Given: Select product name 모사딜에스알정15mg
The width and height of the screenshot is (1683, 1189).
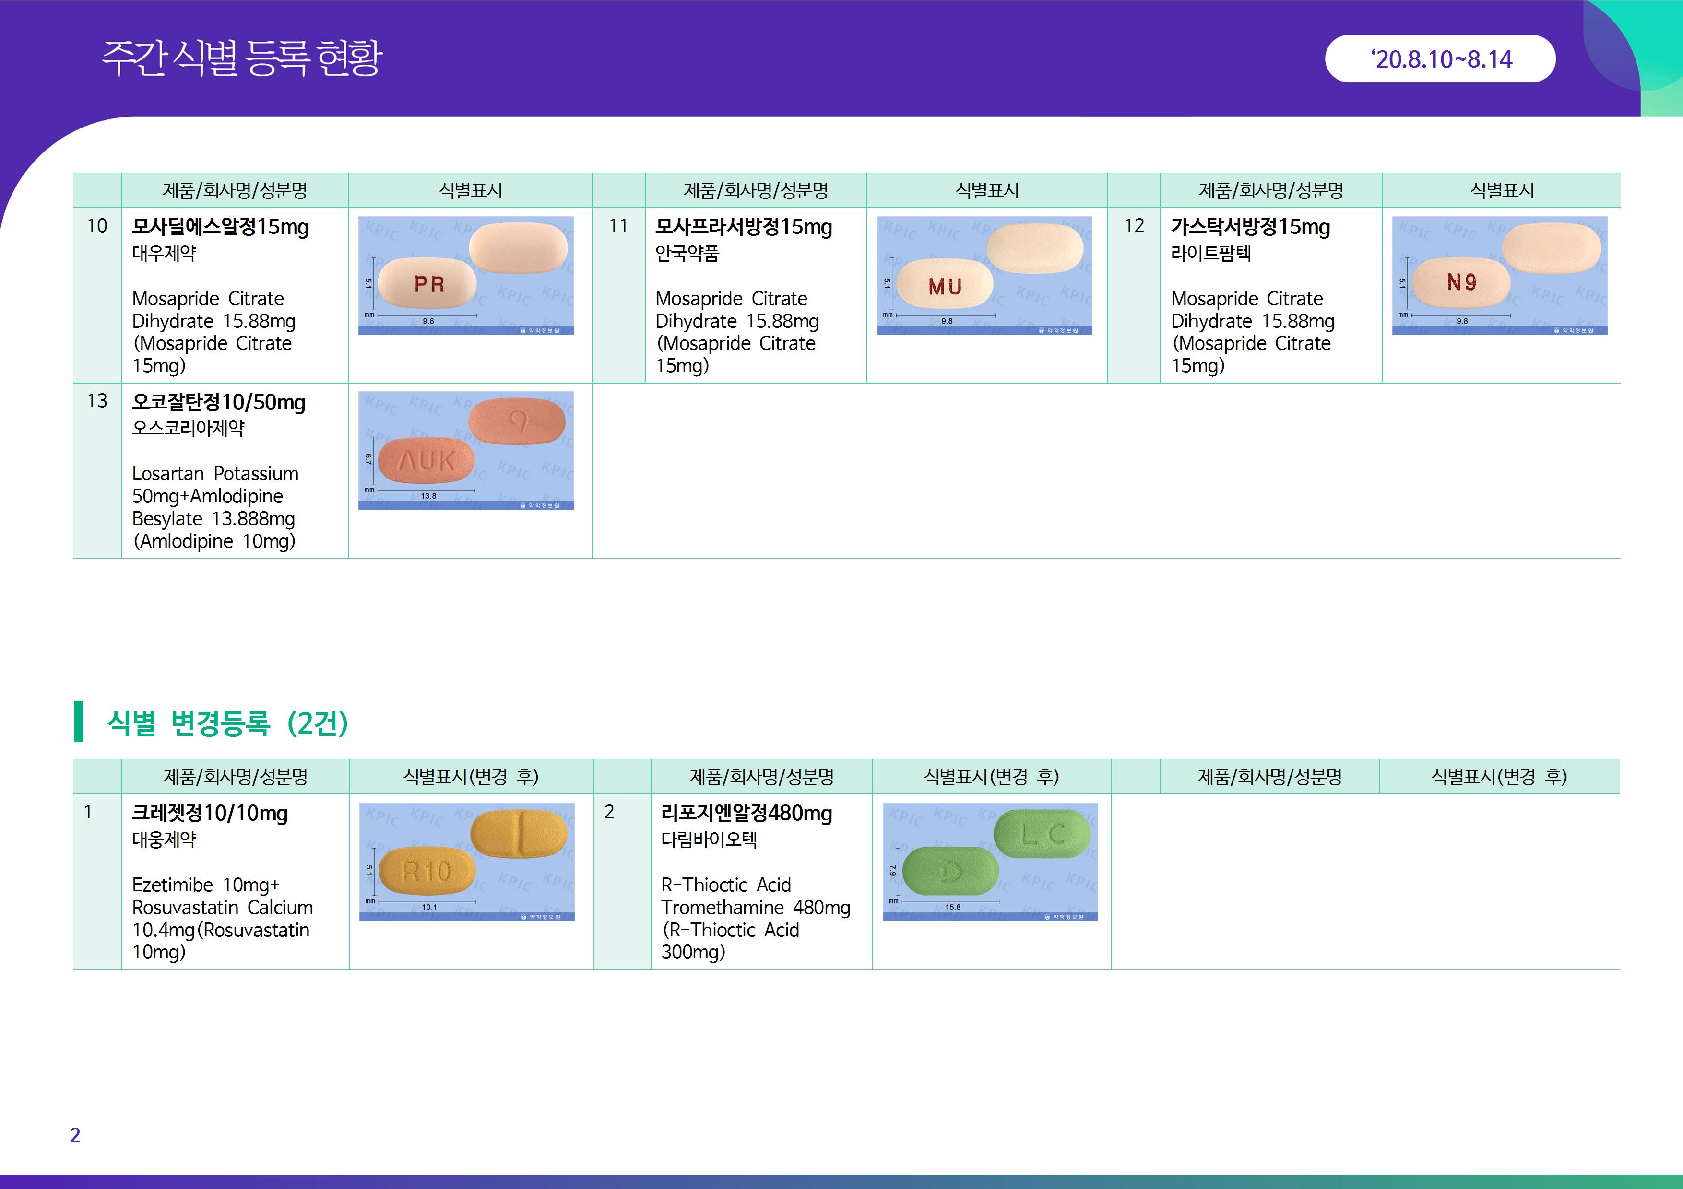Looking at the screenshot, I should pos(220,227).
